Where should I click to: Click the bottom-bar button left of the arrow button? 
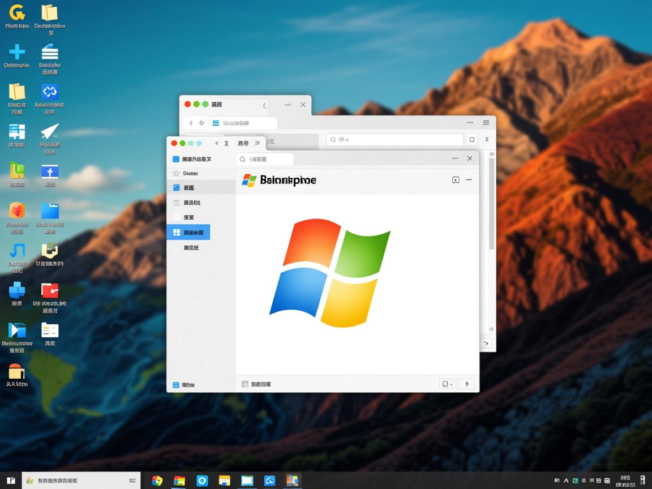[447, 384]
